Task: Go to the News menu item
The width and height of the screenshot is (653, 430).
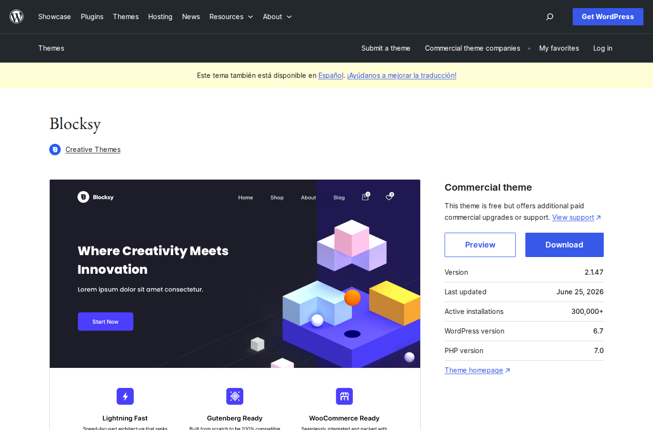Action: tap(191, 17)
